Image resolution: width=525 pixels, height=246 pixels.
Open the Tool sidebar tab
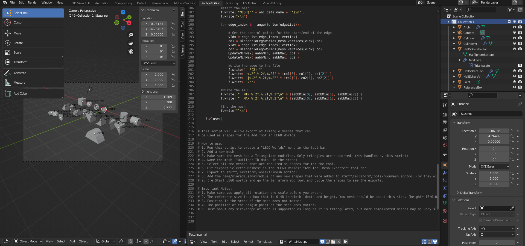click(x=182, y=24)
